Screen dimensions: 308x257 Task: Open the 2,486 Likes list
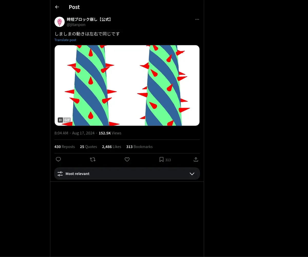click(112, 147)
